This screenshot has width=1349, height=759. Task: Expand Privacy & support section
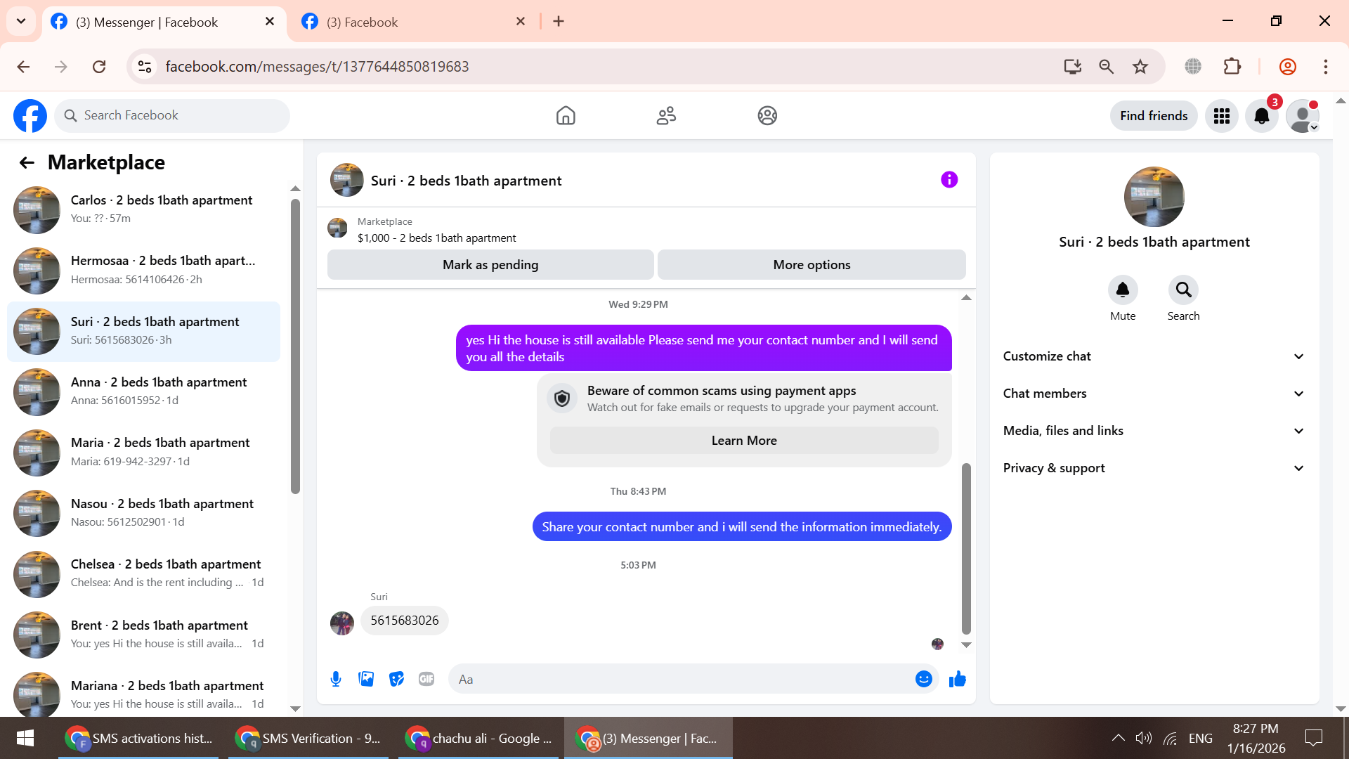click(x=1154, y=468)
